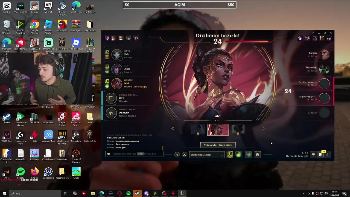Open League client settings gear
The image size is (350, 197).
tap(325, 33)
